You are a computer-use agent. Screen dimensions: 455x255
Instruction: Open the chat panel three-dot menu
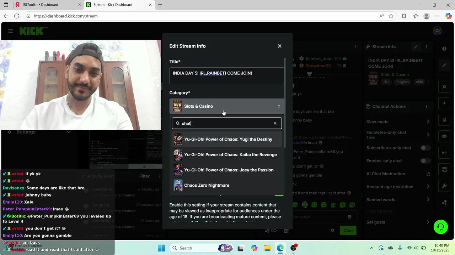[355, 47]
